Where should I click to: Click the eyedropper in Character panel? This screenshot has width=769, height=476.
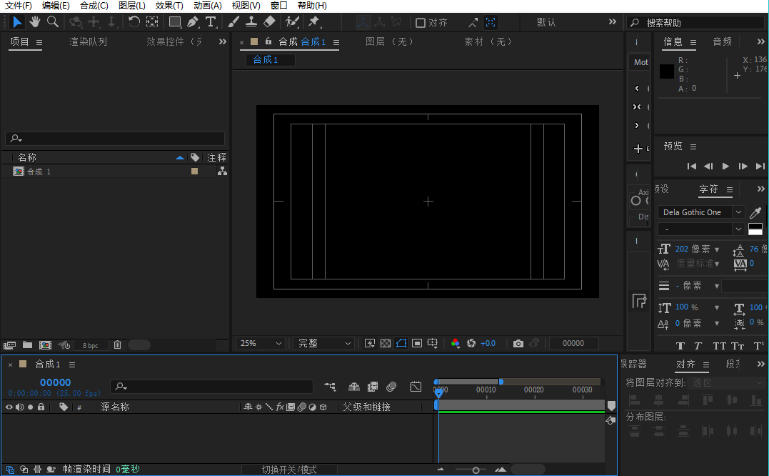(x=755, y=212)
